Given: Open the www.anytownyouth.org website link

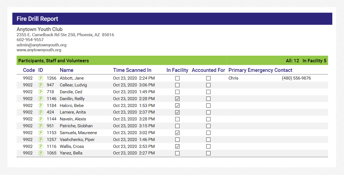Looking at the screenshot, I should [39, 50].
